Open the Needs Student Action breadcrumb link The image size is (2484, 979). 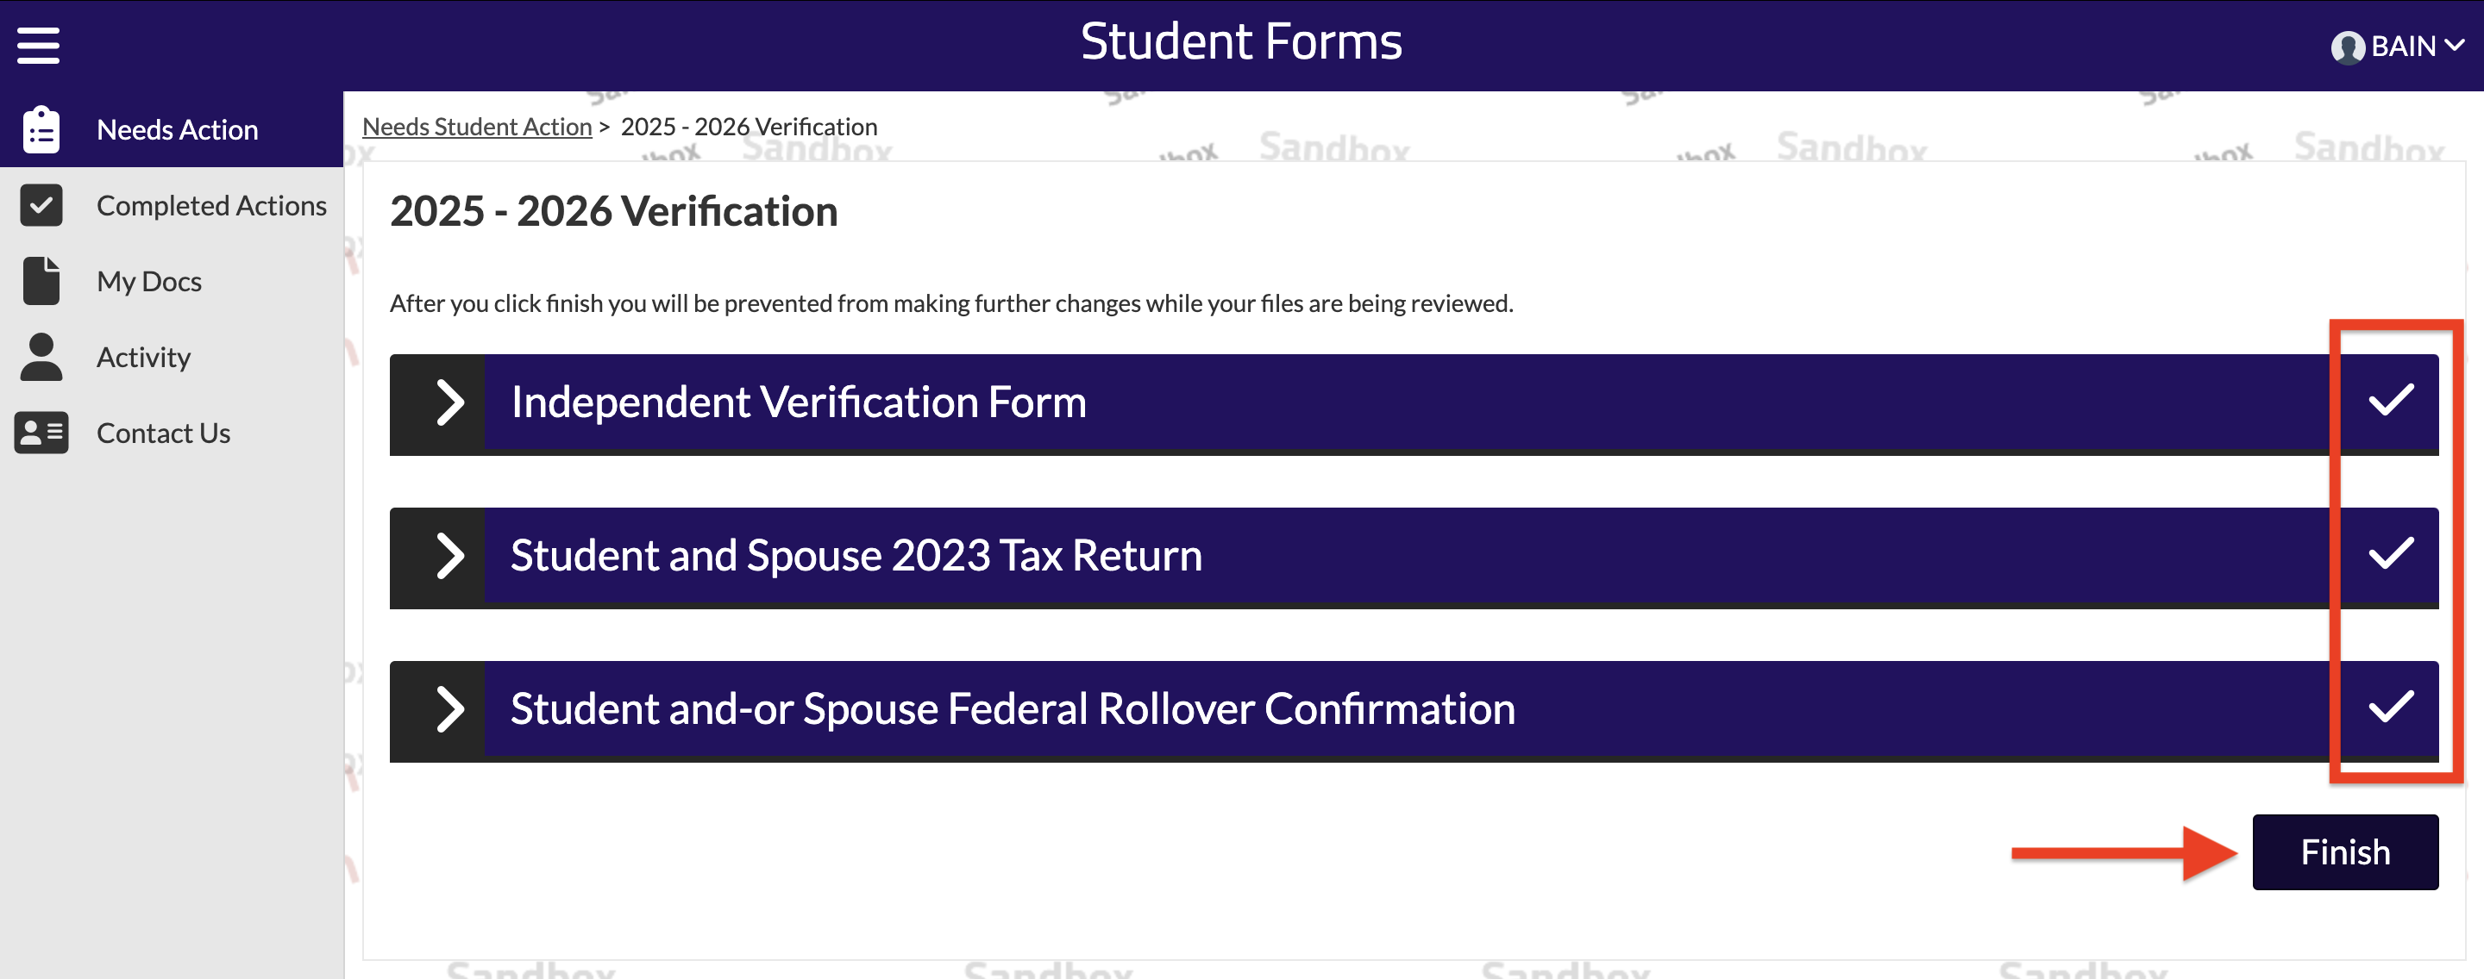click(476, 126)
